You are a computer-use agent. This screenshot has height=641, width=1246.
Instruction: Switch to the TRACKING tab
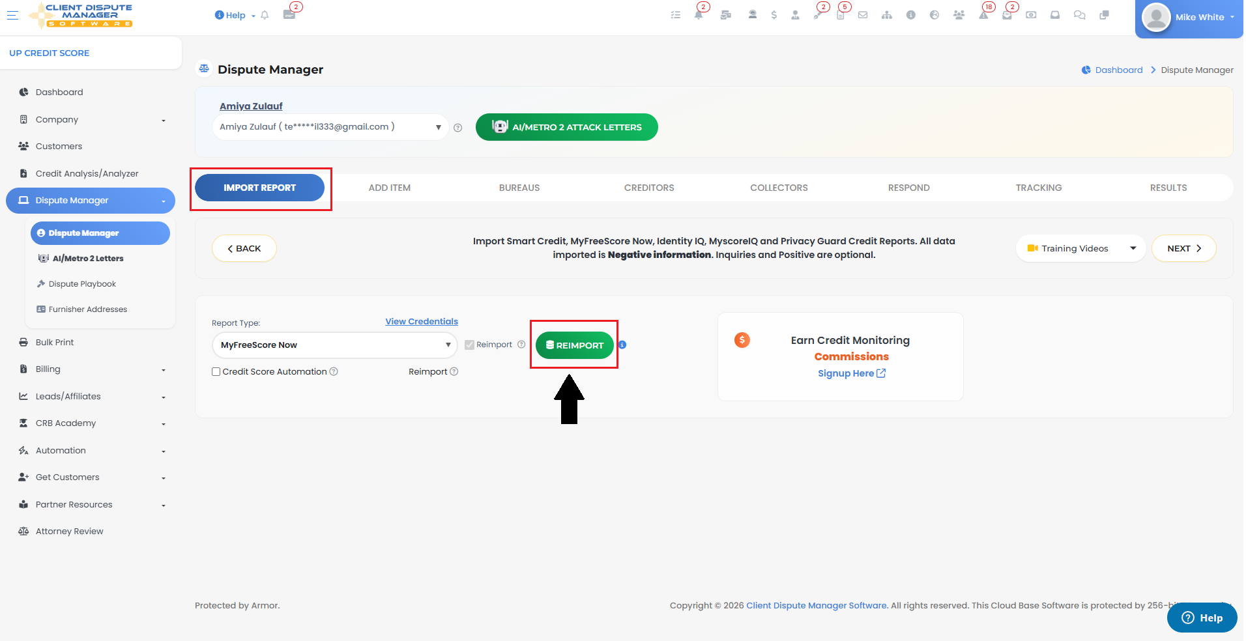coord(1039,188)
